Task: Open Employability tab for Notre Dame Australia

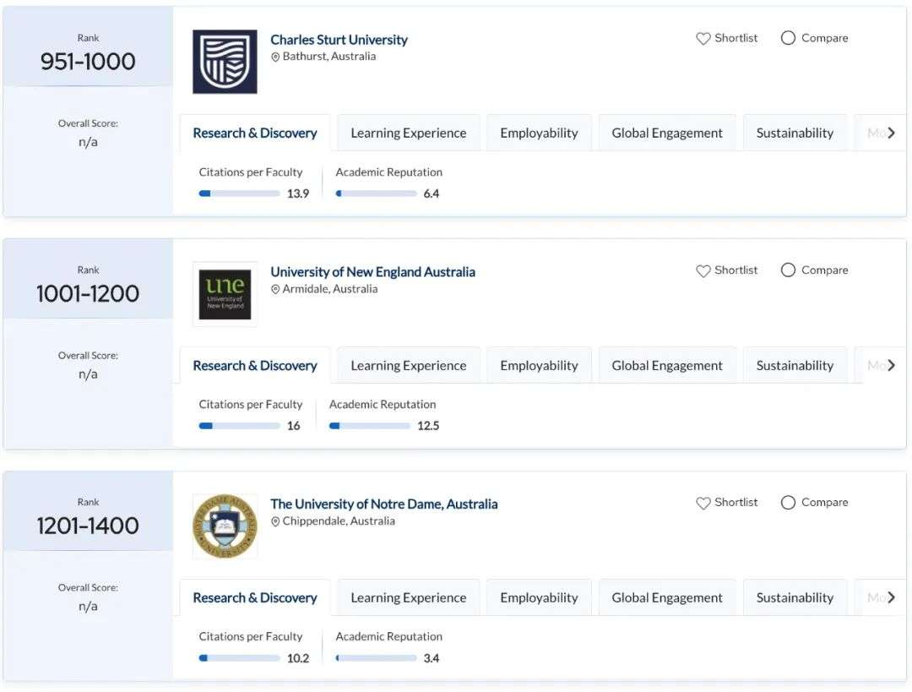Action: click(x=539, y=597)
